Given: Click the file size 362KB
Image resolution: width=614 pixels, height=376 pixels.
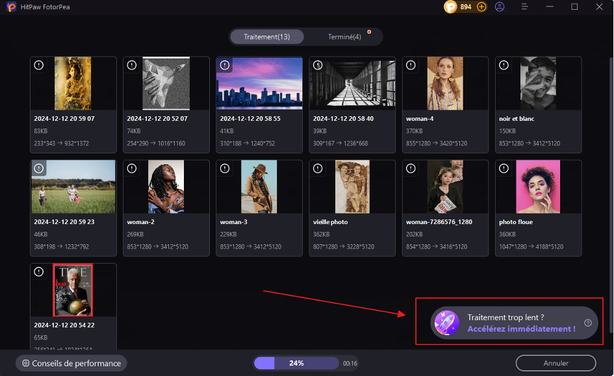Looking at the screenshot, I should point(322,234).
